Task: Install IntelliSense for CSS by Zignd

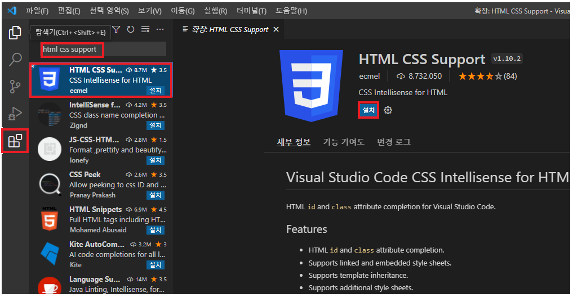Action: [156, 125]
